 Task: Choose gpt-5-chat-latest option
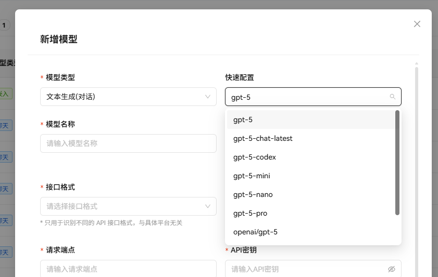click(x=262, y=138)
